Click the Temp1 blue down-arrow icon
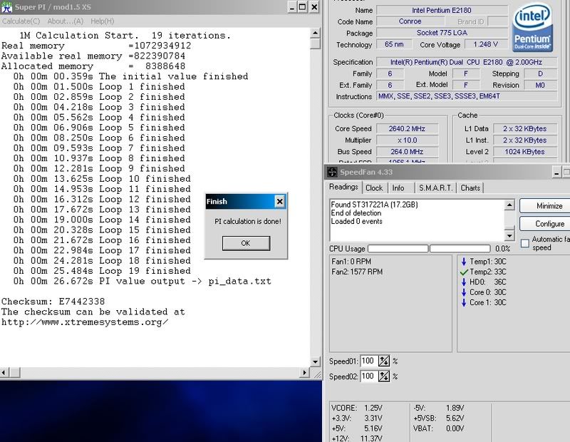The image size is (570, 442). (x=464, y=262)
